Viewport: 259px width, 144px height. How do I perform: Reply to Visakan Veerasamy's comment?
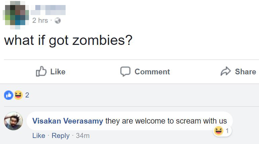[61, 136]
